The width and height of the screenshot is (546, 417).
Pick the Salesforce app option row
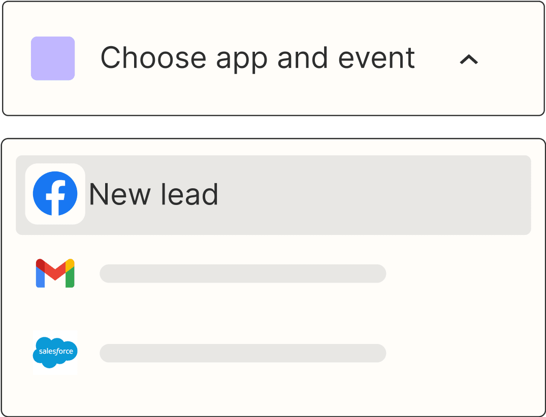click(x=273, y=353)
